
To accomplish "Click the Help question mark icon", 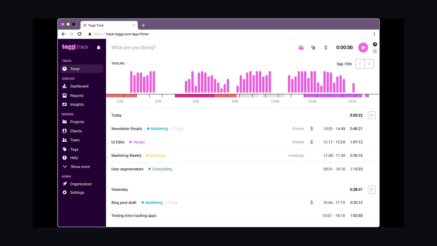I will pos(64,158).
